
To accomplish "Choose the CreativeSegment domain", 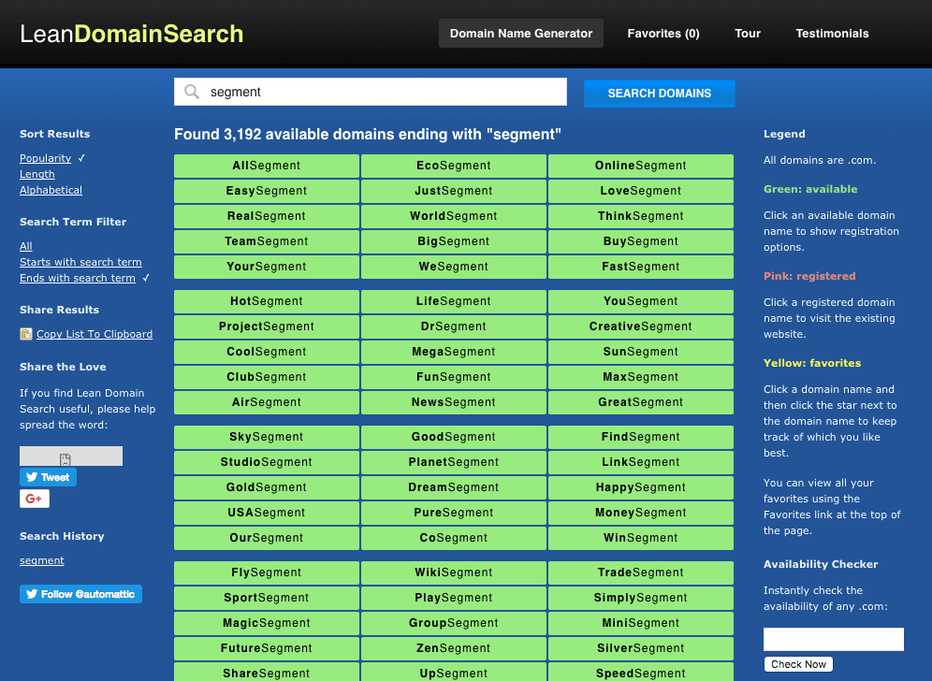I will [641, 326].
